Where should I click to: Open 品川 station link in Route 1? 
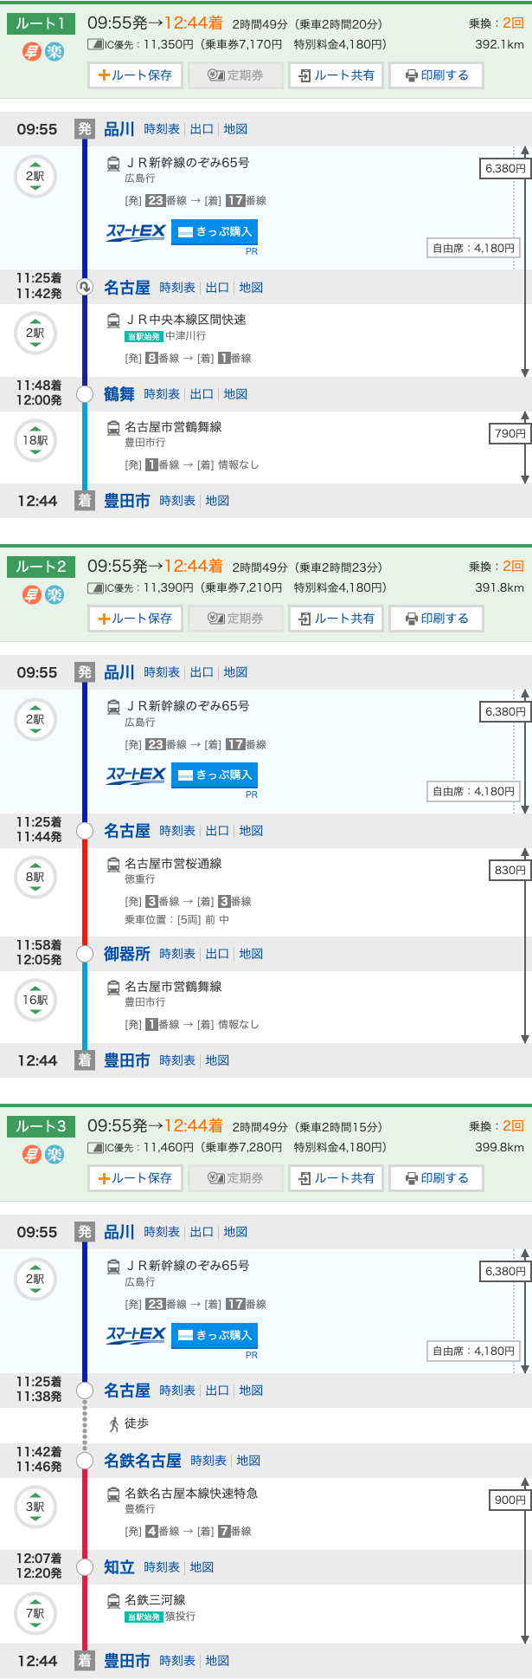coord(119,129)
